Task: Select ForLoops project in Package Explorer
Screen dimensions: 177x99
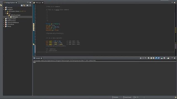Action: [10, 7]
